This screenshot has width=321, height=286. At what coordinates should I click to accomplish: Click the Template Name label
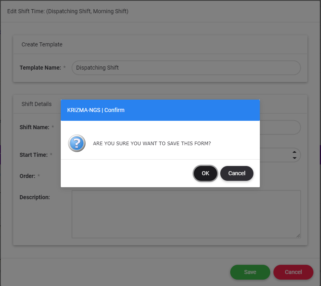click(x=40, y=68)
